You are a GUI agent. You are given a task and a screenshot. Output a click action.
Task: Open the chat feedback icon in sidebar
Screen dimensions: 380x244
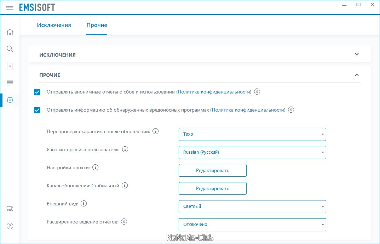pos(10,209)
